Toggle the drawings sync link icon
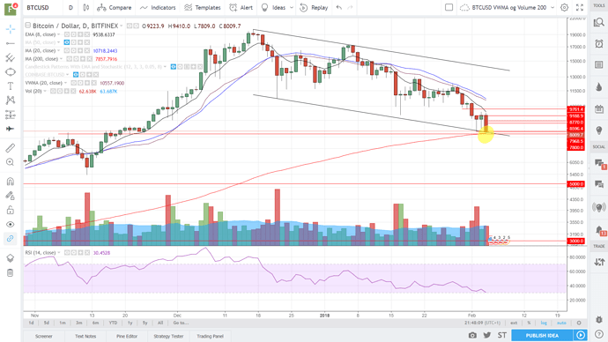Image resolution: width=608 pixels, height=342 pixels. (x=11, y=239)
